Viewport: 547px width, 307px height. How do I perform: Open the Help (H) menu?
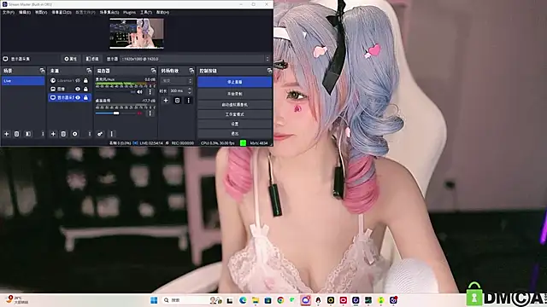click(162, 12)
